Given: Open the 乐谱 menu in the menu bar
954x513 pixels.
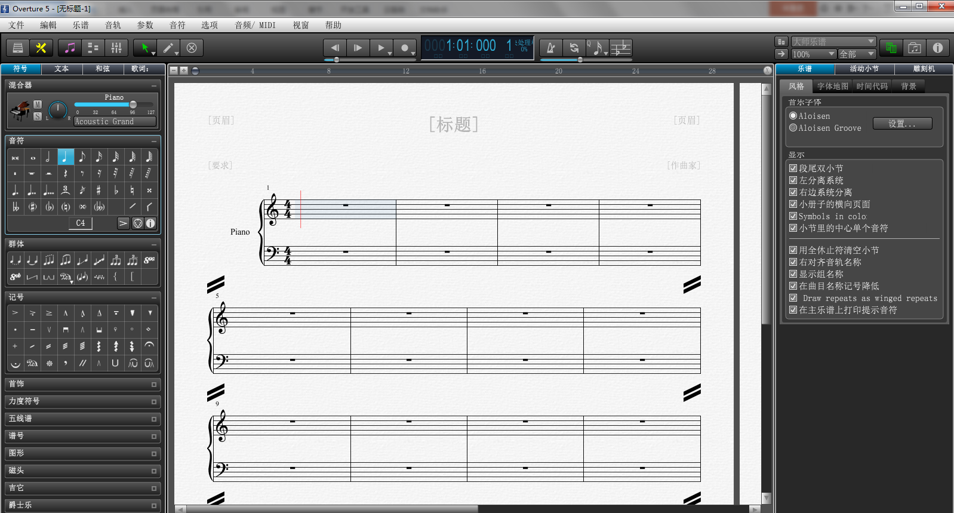Looking at the screenshot, I should pyautogui.click(x=81, y=25).
